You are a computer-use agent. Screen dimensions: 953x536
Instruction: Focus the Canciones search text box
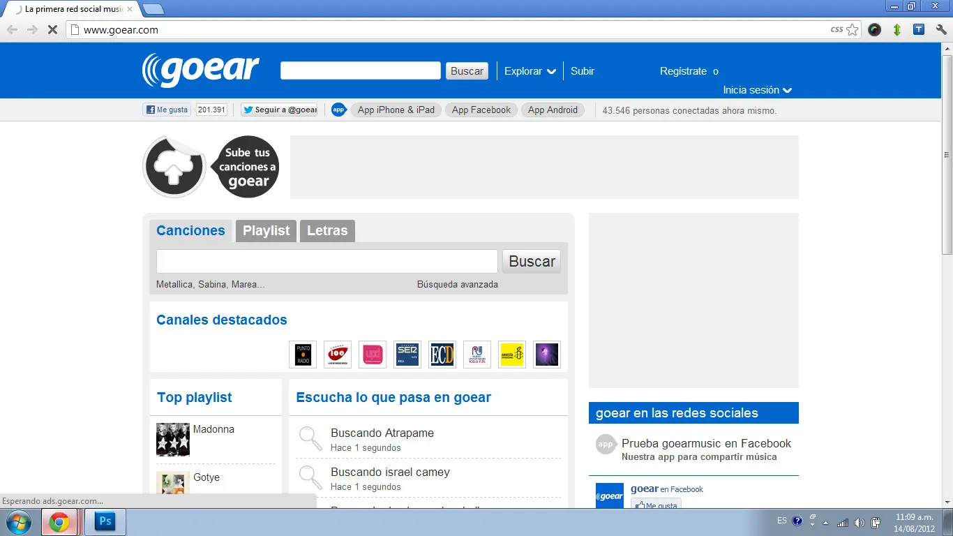coord(327,261)
